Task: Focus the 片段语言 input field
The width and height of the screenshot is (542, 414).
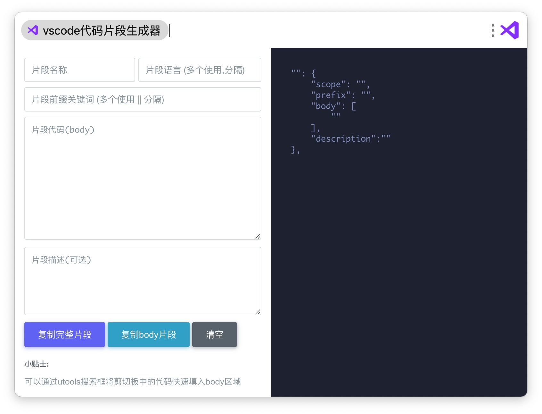Action: (200, 70)
